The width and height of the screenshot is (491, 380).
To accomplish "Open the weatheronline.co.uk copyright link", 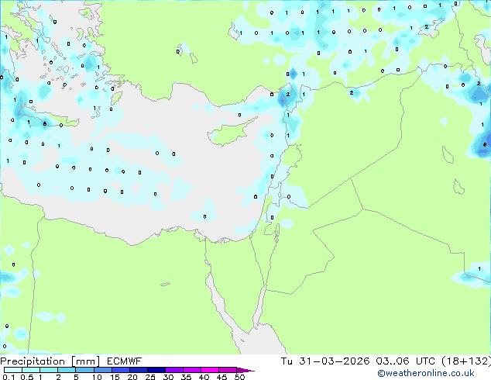I will click(x=426, y=373).
